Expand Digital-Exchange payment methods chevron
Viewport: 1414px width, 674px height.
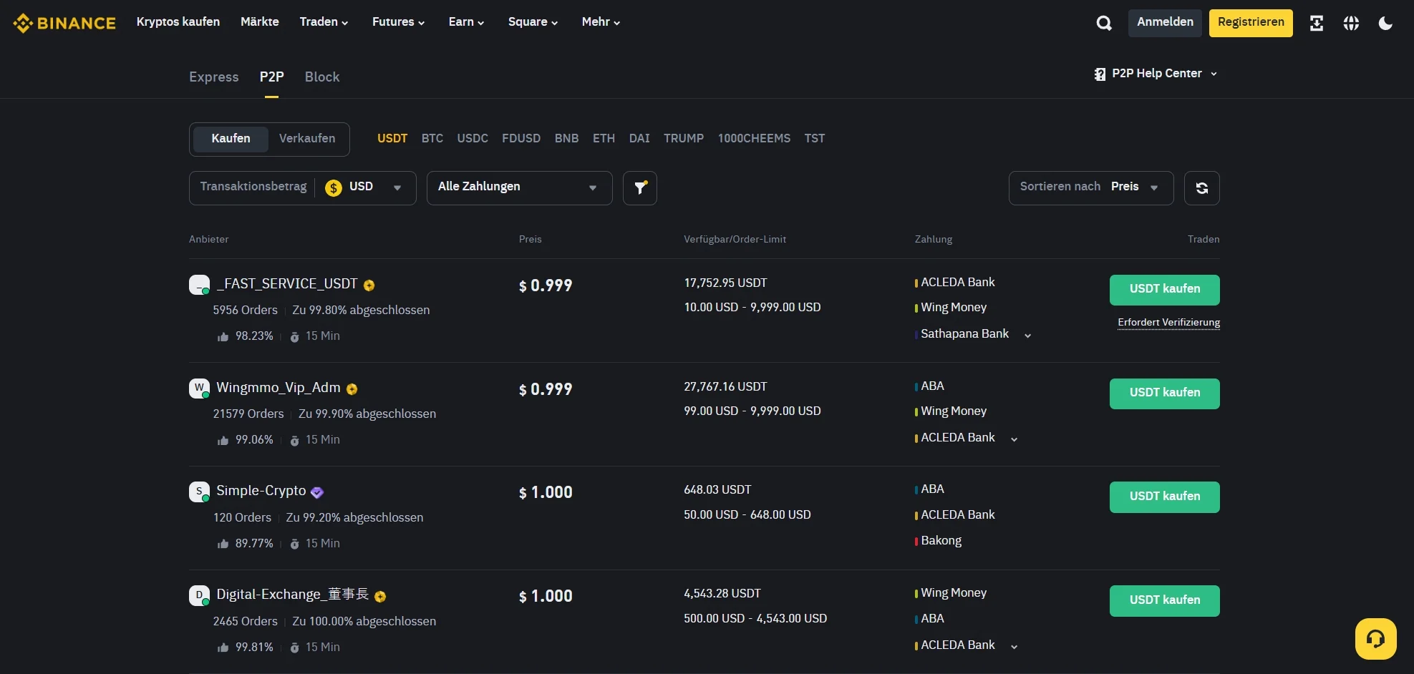(x=1014, y=647)
